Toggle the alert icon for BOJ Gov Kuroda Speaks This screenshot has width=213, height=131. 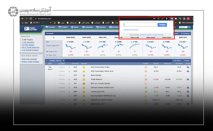(x=69, y=83)
